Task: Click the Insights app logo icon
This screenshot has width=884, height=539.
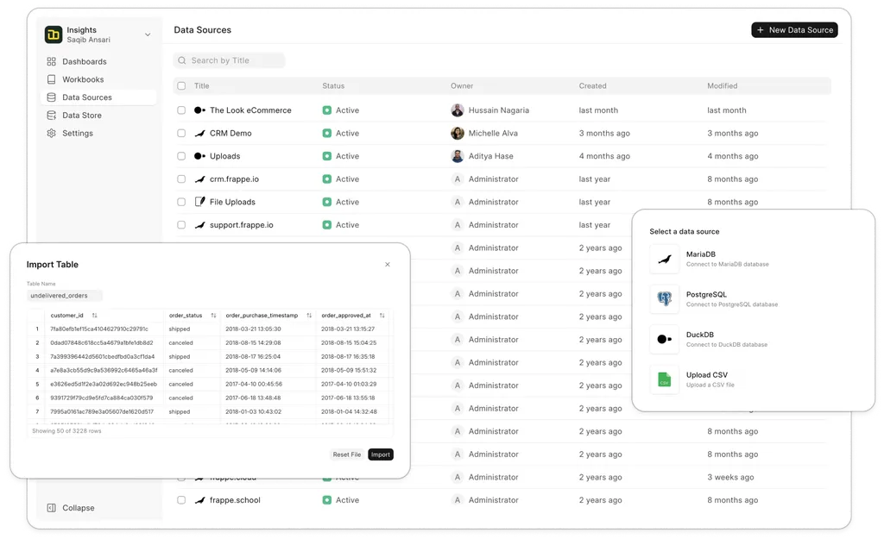Action: (54, 34)
